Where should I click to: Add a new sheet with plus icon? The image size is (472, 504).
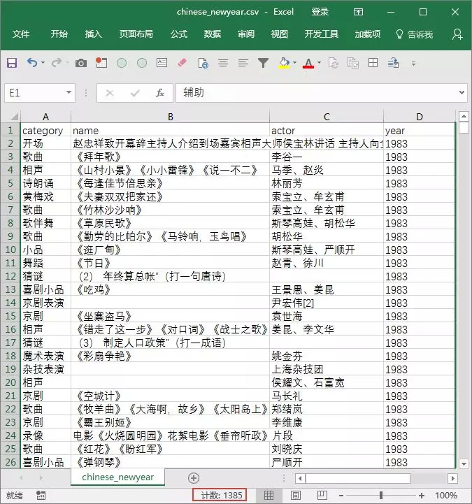pos(194,477)
